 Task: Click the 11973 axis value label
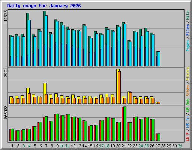pos(6,16)
